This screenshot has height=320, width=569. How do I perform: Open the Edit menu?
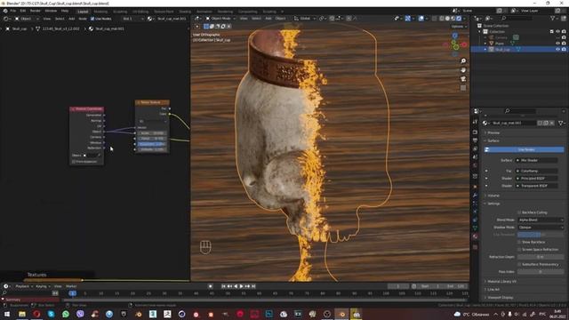(23, 11)
